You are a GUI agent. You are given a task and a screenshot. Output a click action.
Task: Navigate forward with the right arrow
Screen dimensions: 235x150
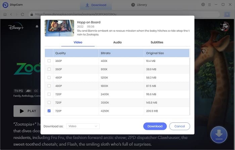[16, 14]
